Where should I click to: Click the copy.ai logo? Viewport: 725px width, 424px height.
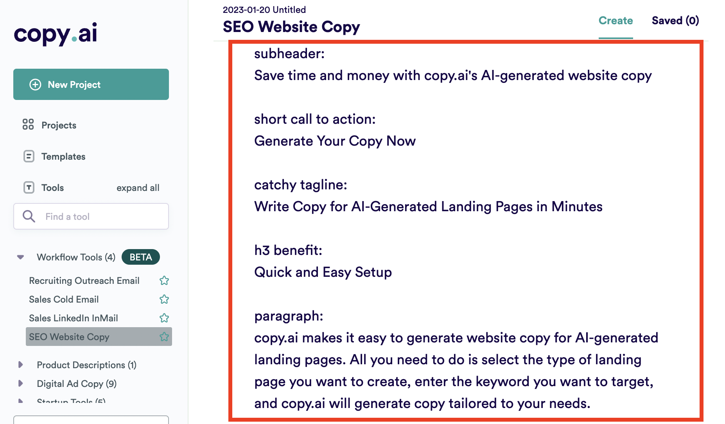pyautogui.click(x=55, y=34)
